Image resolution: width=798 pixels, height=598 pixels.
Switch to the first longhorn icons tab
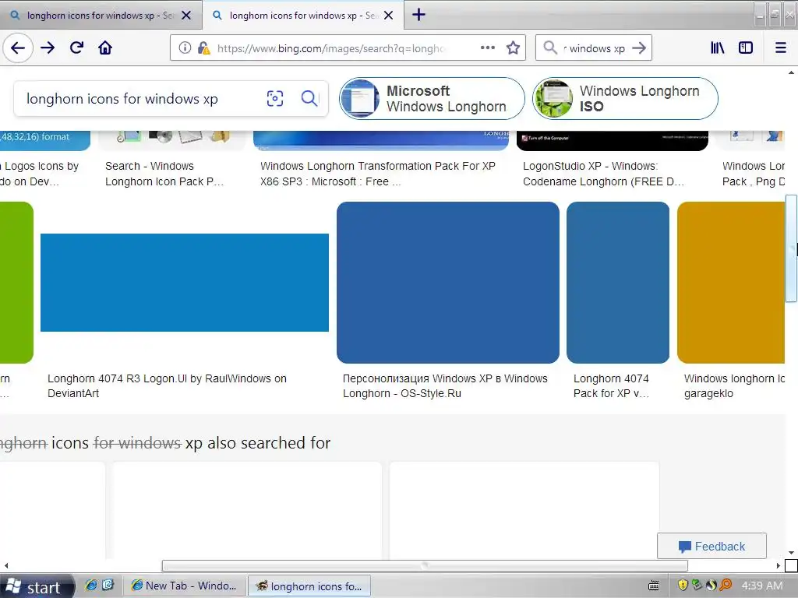click(101, 16)
